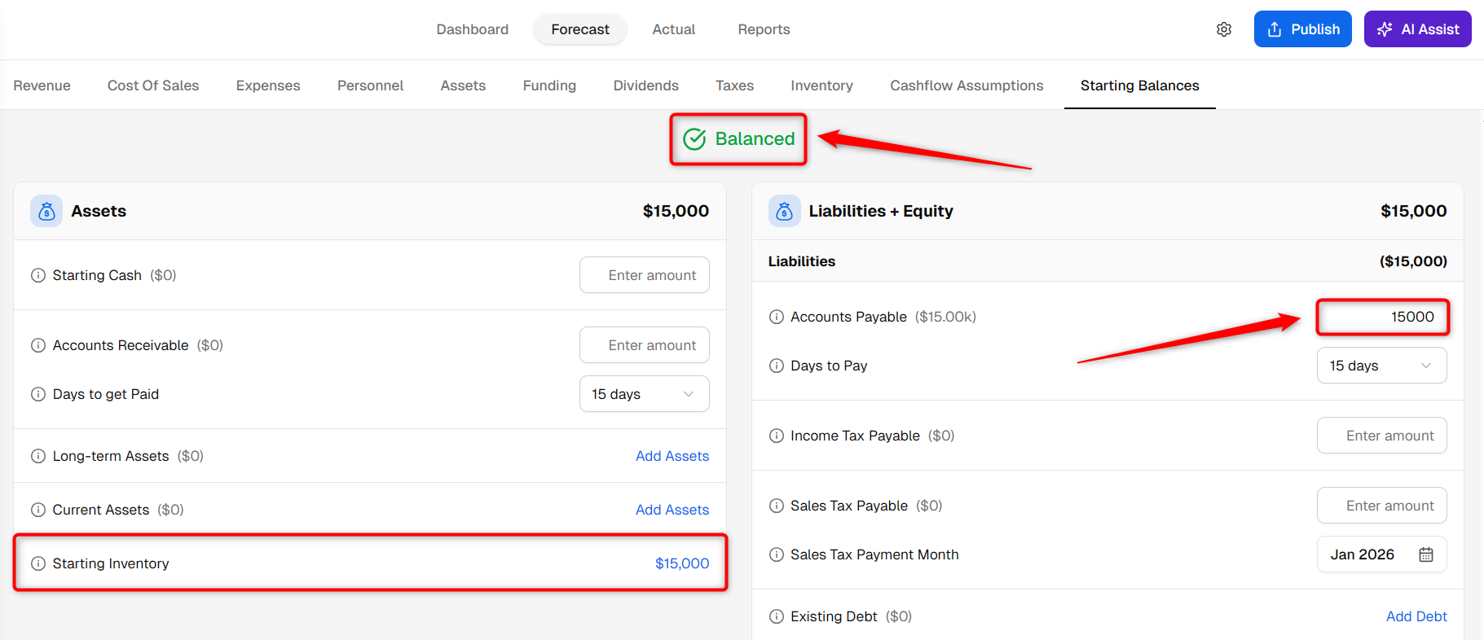The image size is (1484, 640).
Task: Switch to the Actual tab
Action: 674,29
